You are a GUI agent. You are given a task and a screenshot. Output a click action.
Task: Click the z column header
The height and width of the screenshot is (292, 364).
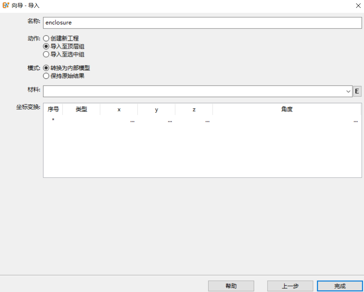pos(194,109)
